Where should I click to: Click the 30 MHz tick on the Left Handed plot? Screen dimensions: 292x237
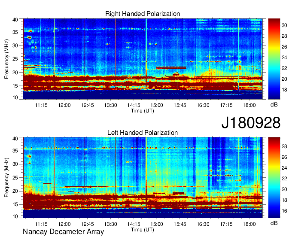point(15,164)
